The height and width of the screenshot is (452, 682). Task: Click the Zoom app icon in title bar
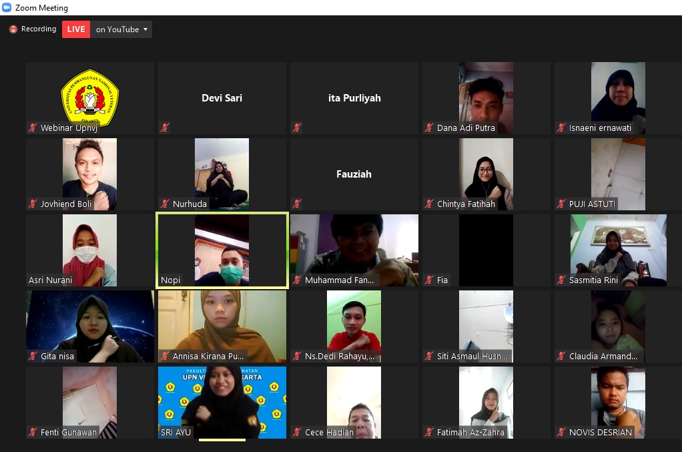coord(7,8)
